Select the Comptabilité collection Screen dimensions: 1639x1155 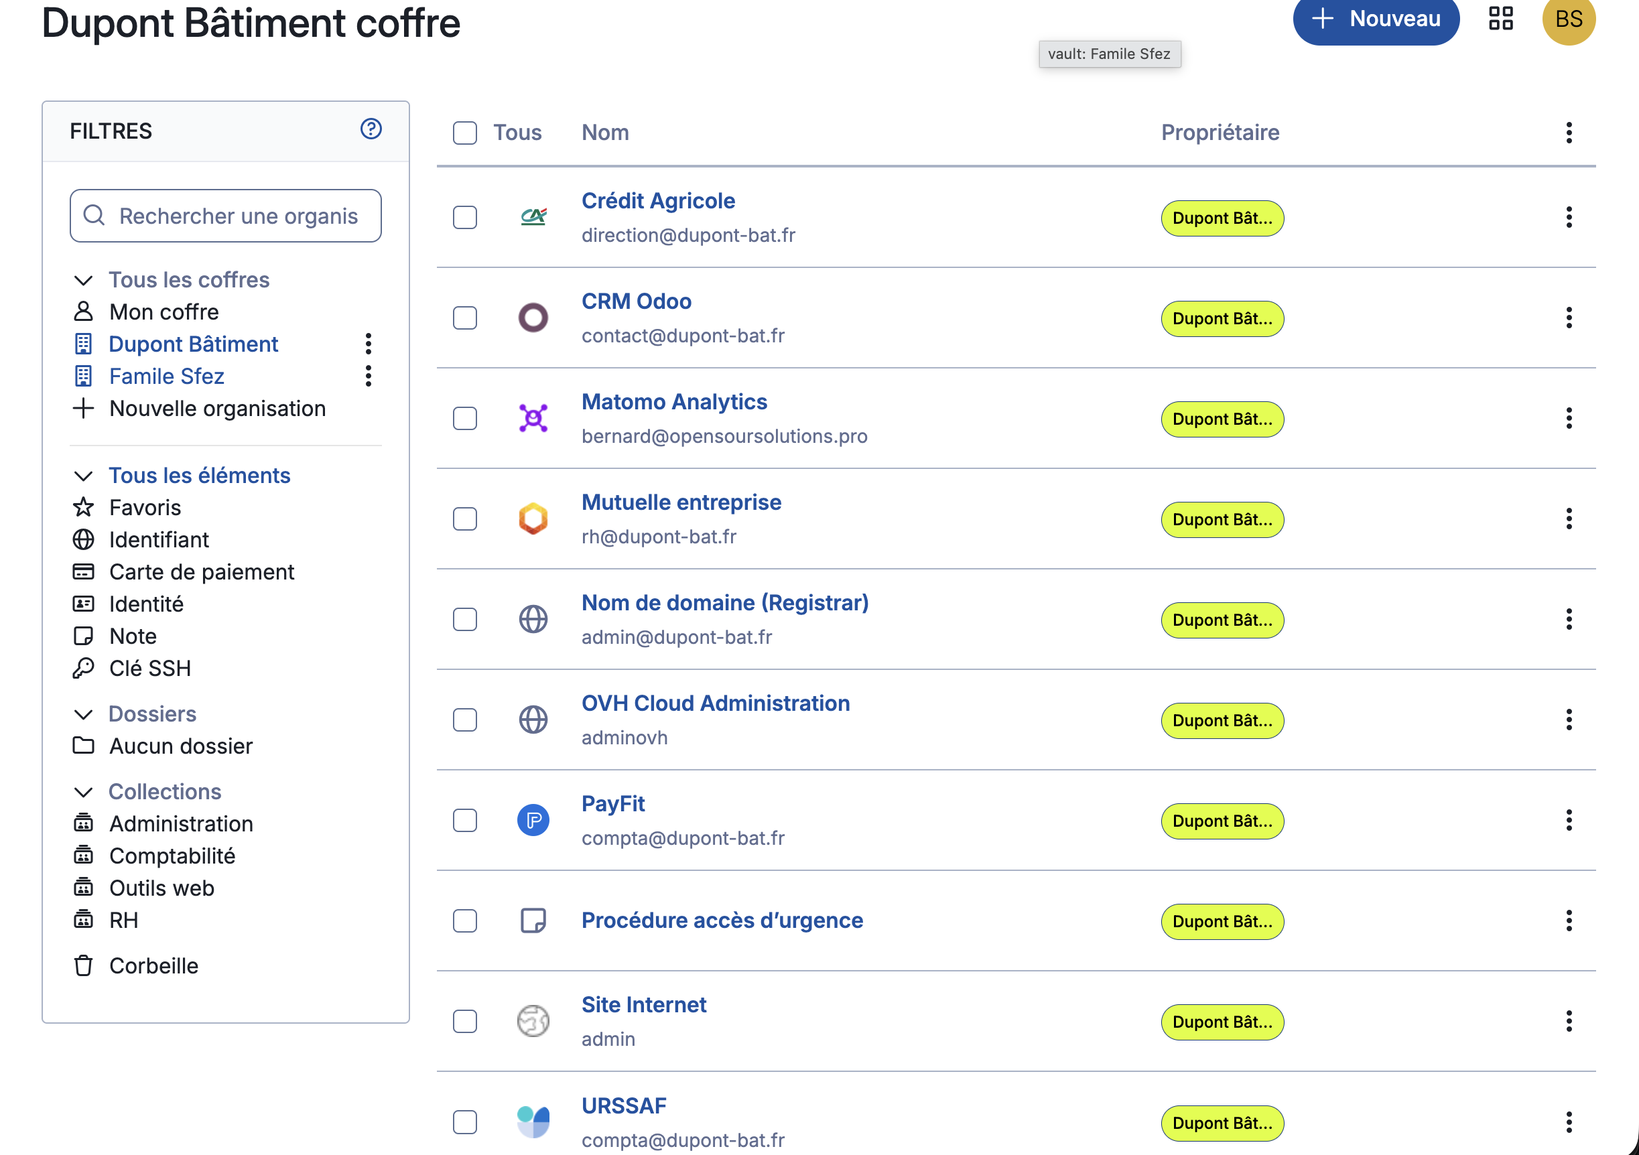[x=172, y=856]
